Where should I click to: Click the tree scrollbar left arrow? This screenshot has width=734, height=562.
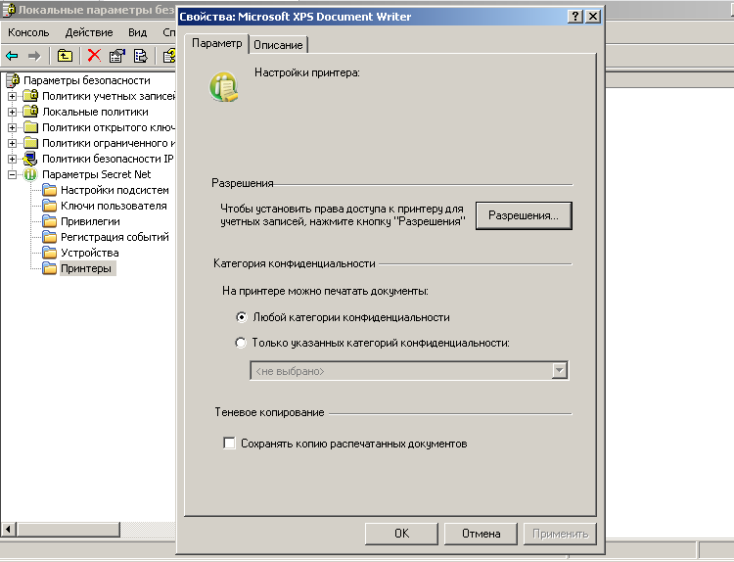(x=9, y=530)
